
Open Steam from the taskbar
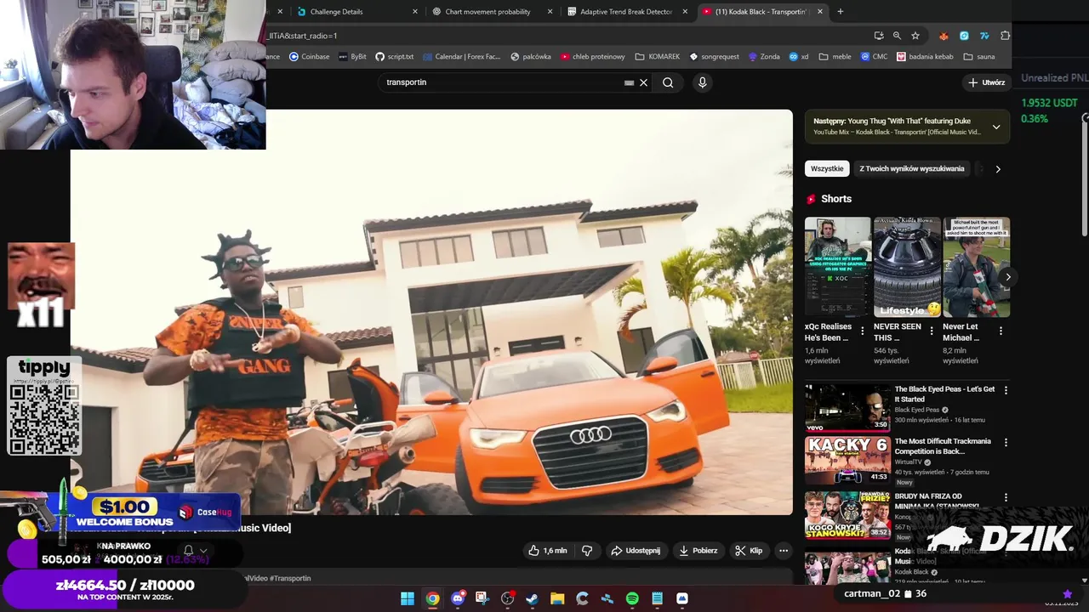532,598
